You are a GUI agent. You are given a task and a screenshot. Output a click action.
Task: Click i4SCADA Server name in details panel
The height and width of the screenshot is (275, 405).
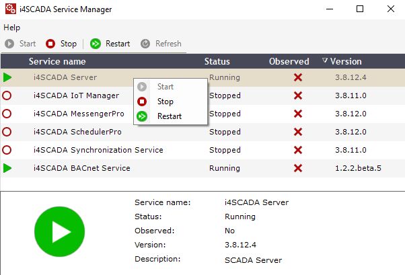click(x=256, y=202)
